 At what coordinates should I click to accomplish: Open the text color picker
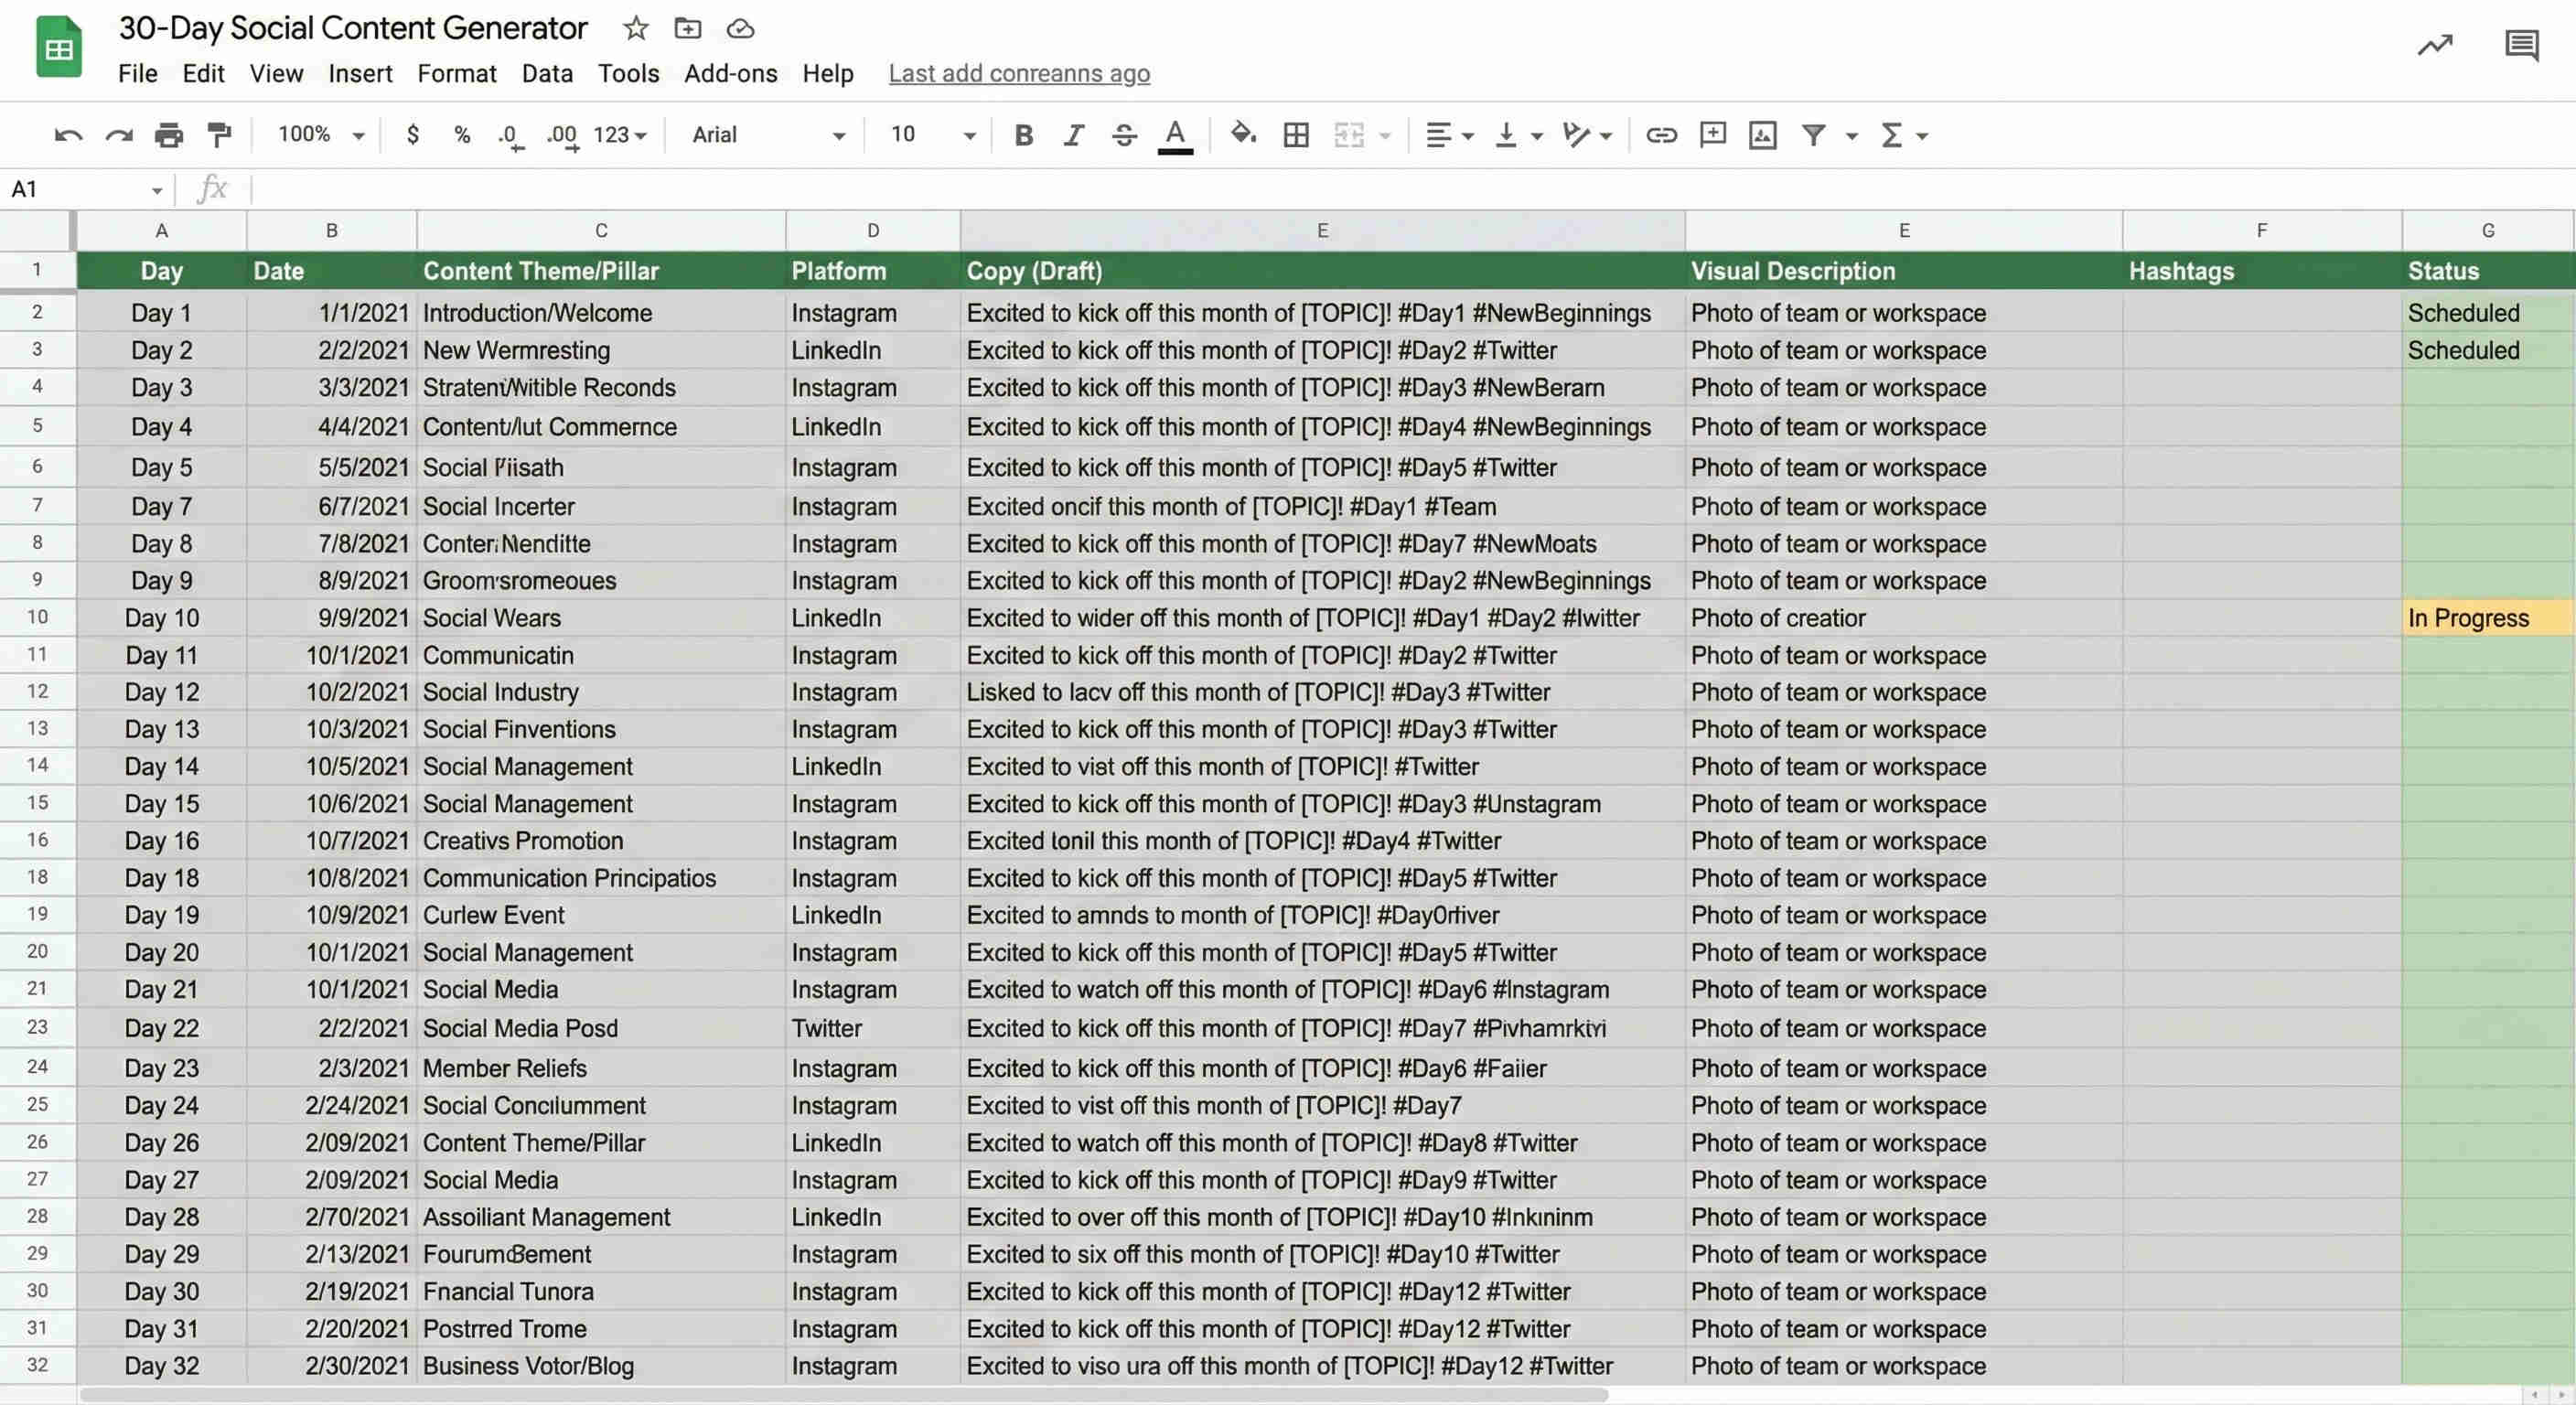click(1175, 136)
